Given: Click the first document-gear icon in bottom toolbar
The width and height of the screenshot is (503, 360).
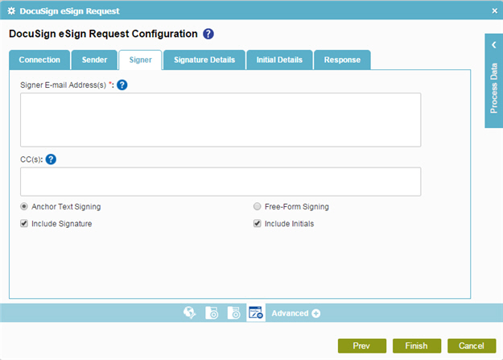Looking at the screenshot, I should (x=212, y=312).
